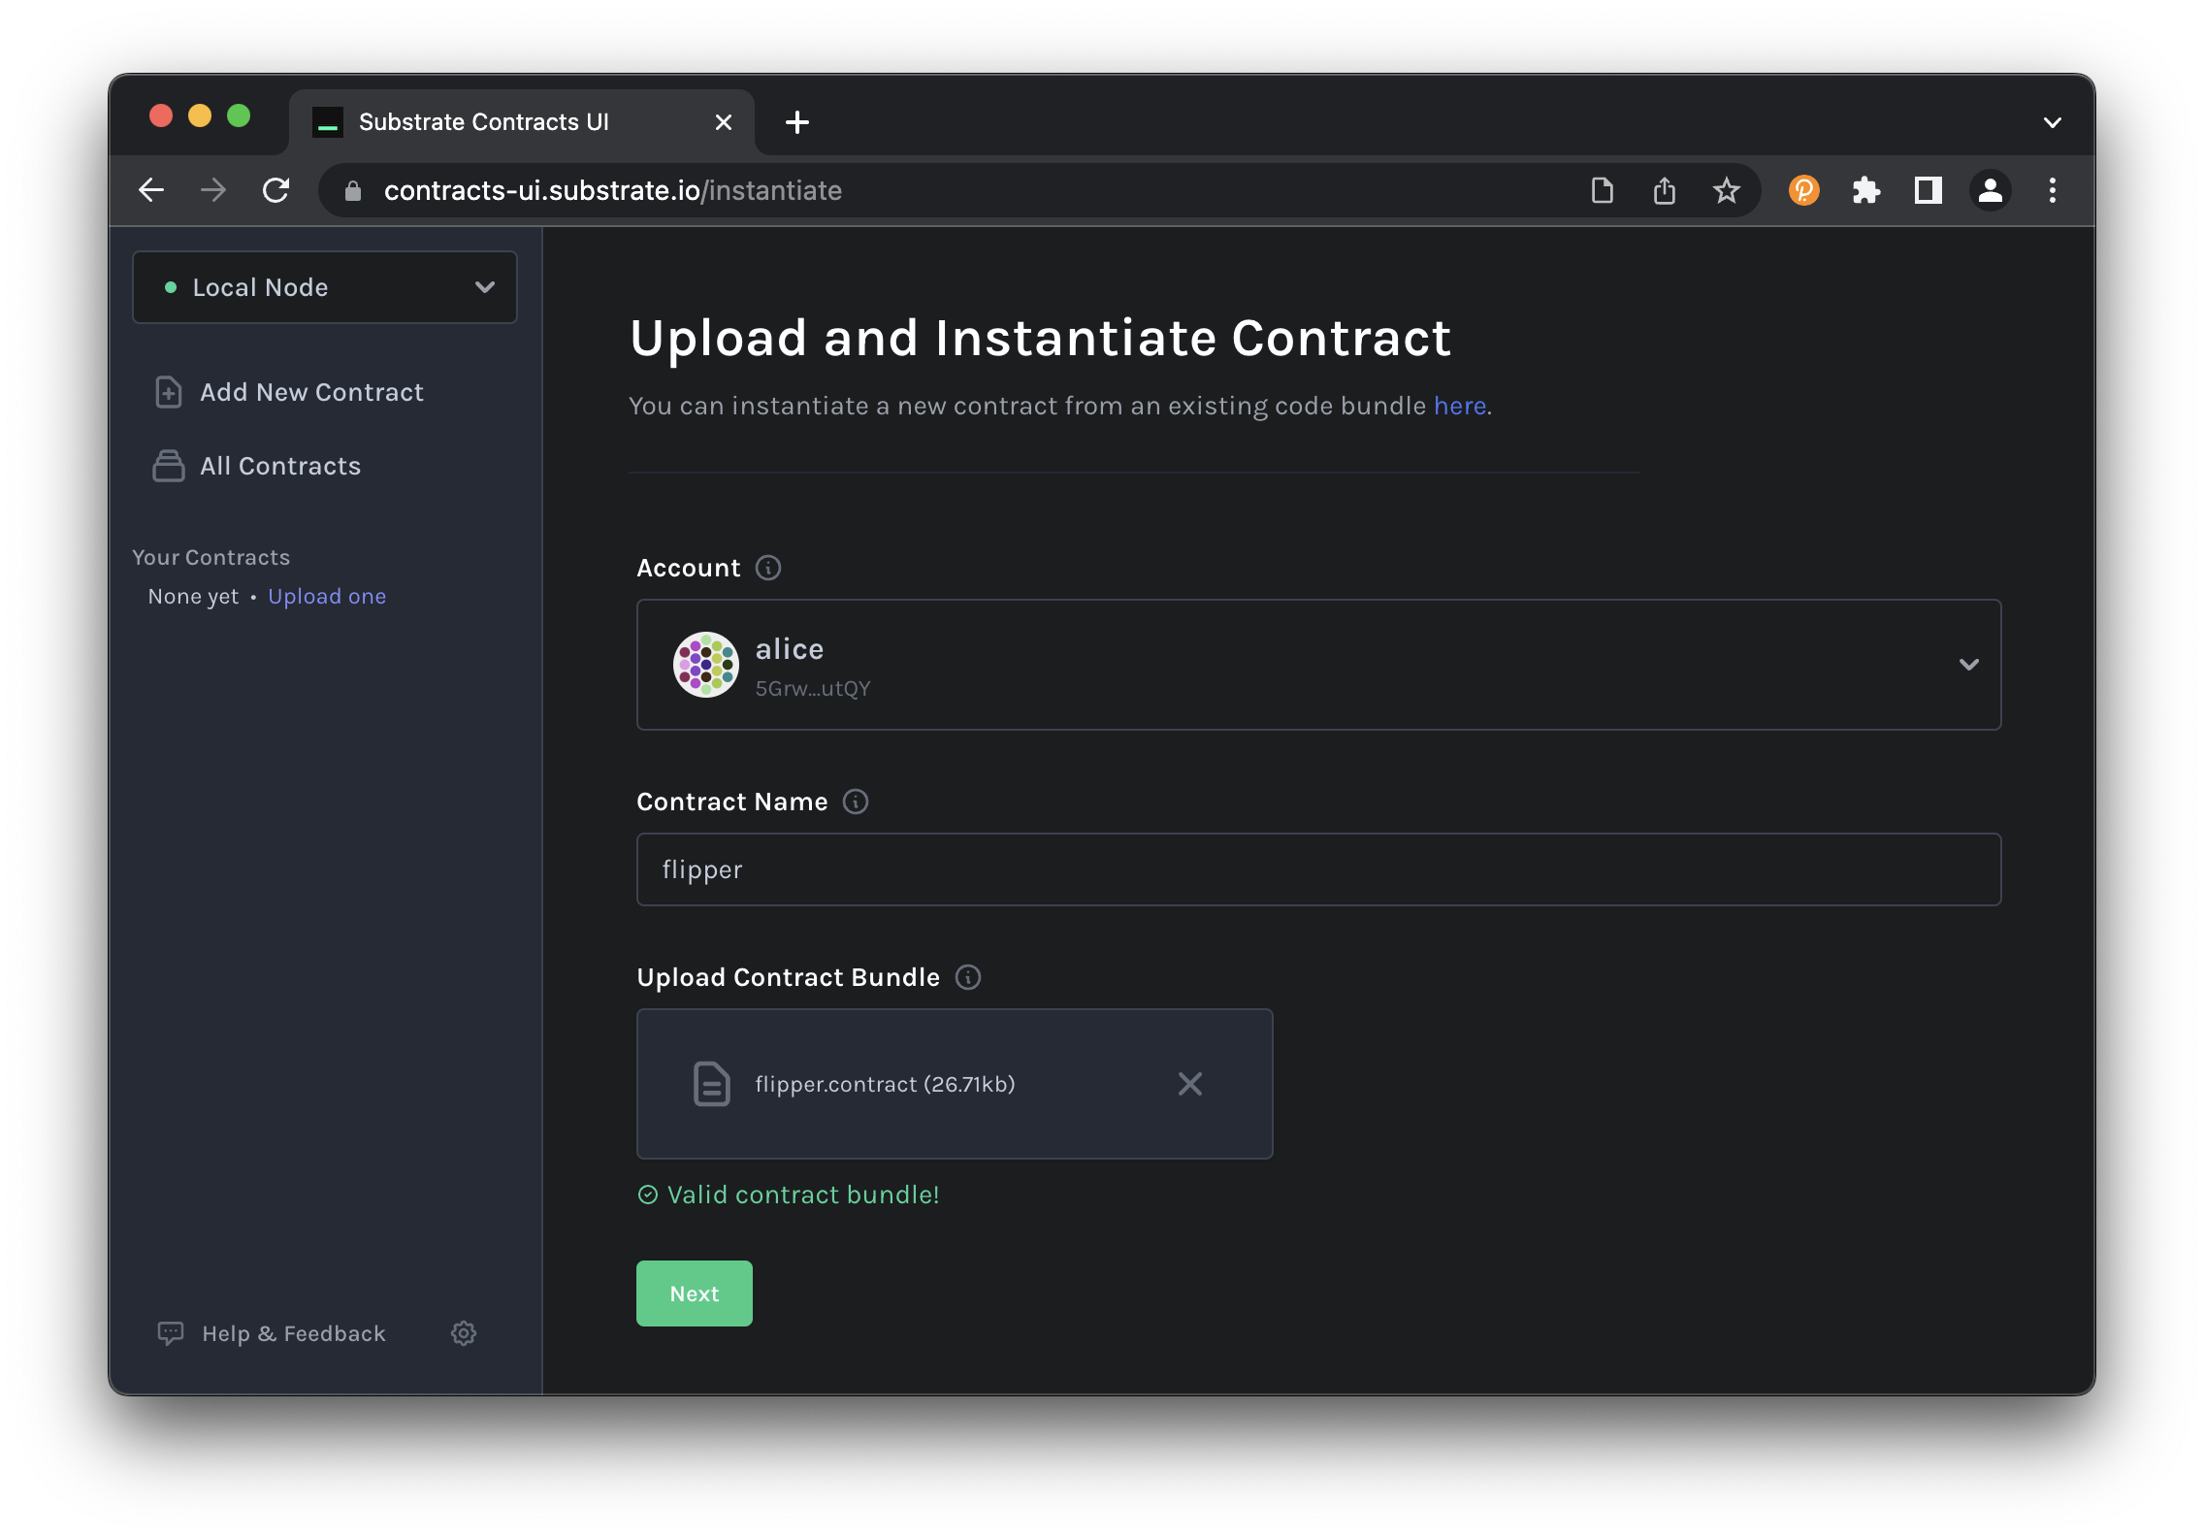Go to All Contracts in sidebar
The height and width of the screenshot is (1539, 2204).
pyautogui.click(x=279, y=466)
